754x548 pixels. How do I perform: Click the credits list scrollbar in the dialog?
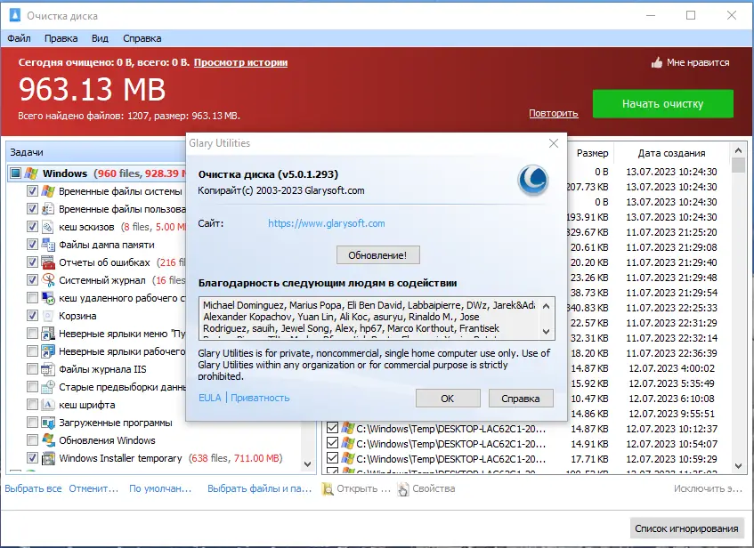tap(545, 318)
